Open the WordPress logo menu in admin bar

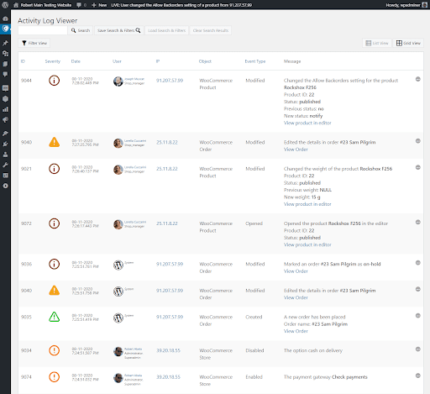pyautogui.click(x=5, y=5)
